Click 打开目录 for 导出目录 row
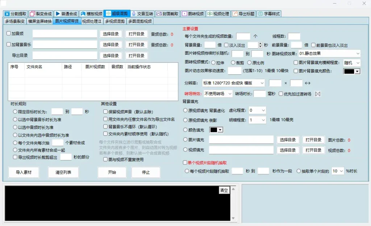Image resolution: width=371 pixels, height=226 pixels. coord(136,56)
